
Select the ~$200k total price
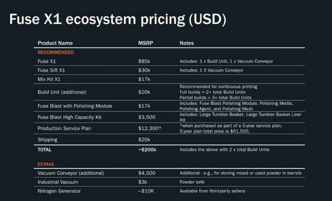147,150
